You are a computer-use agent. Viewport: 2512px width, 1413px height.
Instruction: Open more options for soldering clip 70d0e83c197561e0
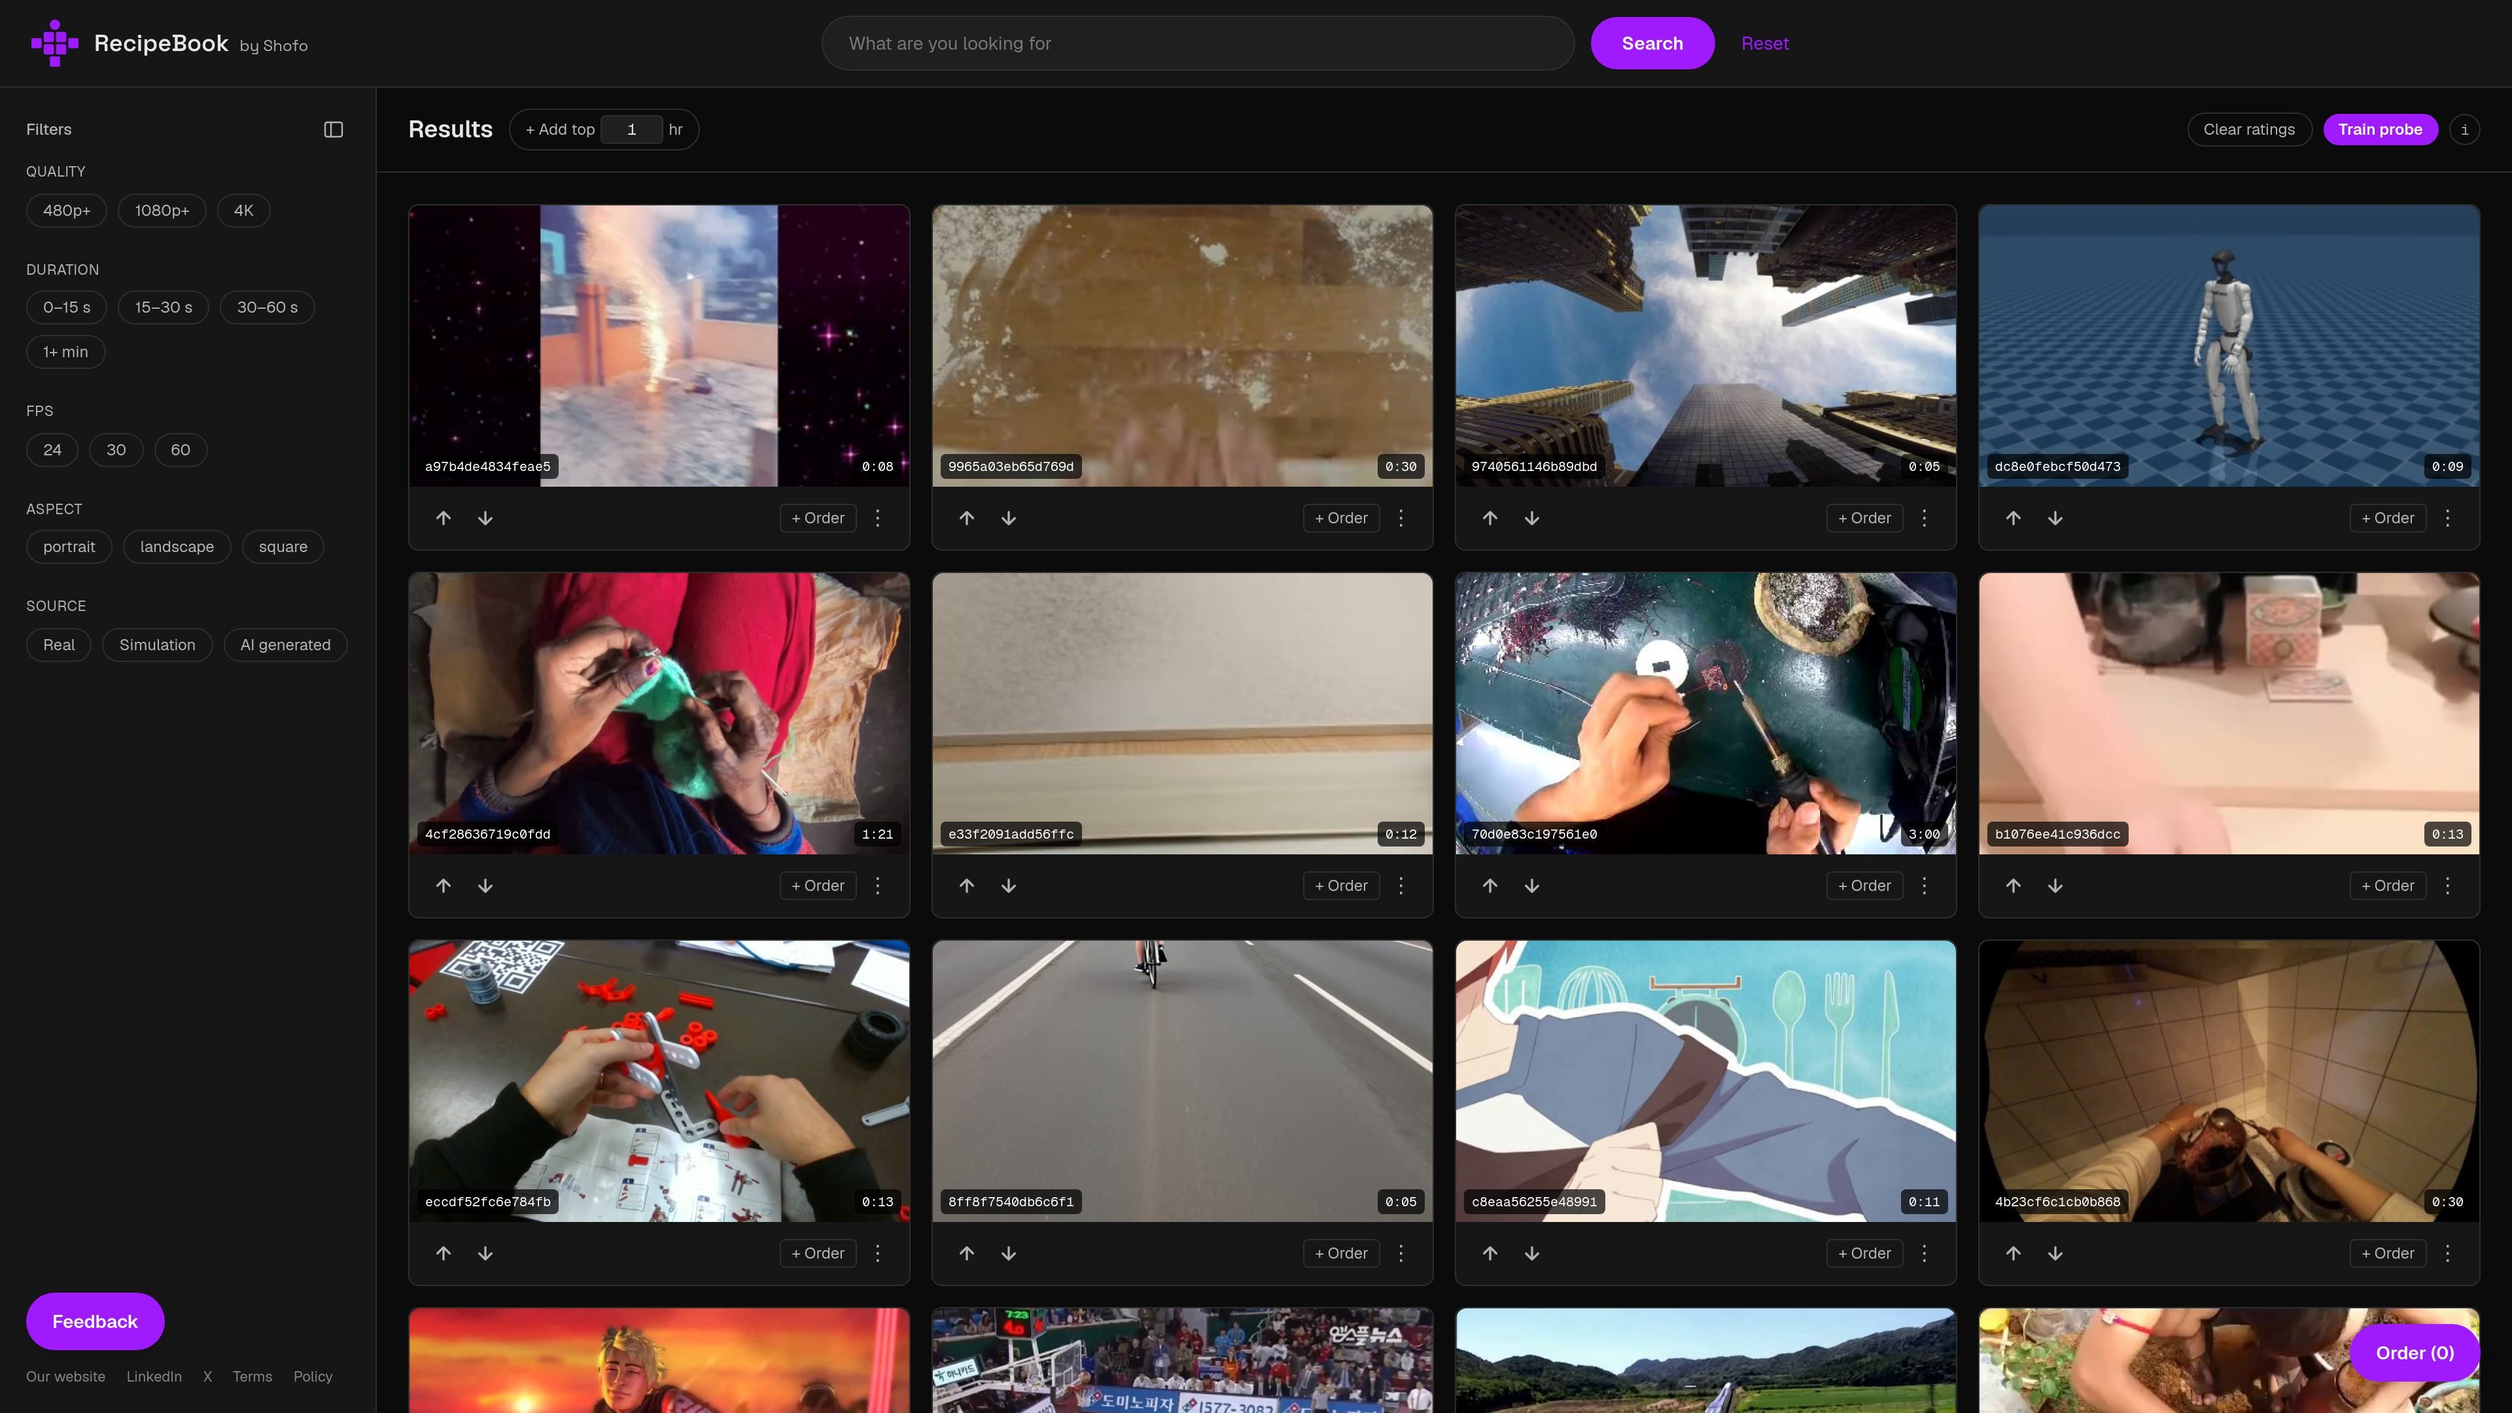[x=1924, y=886]
